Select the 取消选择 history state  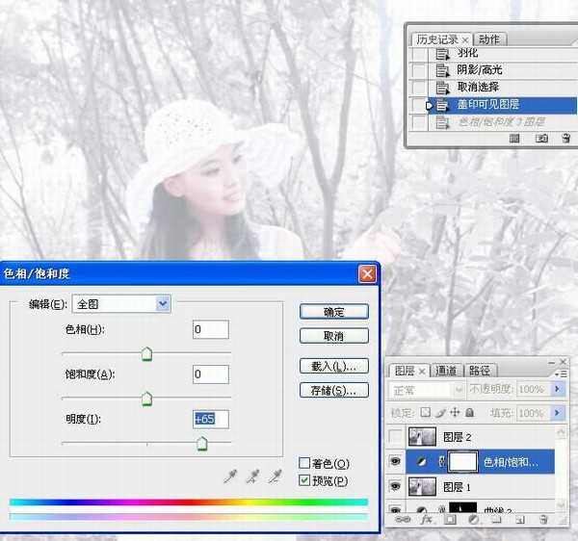pyautogui.click(x=502, y=88)
